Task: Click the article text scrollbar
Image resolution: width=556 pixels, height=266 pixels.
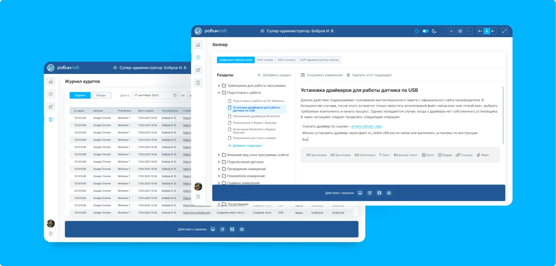Action: (x=503, y=115)
